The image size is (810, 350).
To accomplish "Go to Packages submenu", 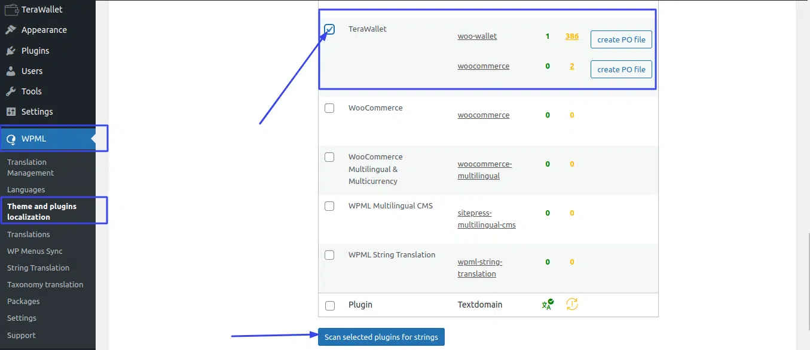I will coord(23,301).
